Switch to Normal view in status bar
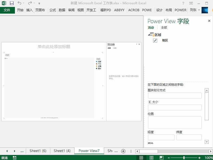This screenshot has height=160, width=213. [141, 158]
